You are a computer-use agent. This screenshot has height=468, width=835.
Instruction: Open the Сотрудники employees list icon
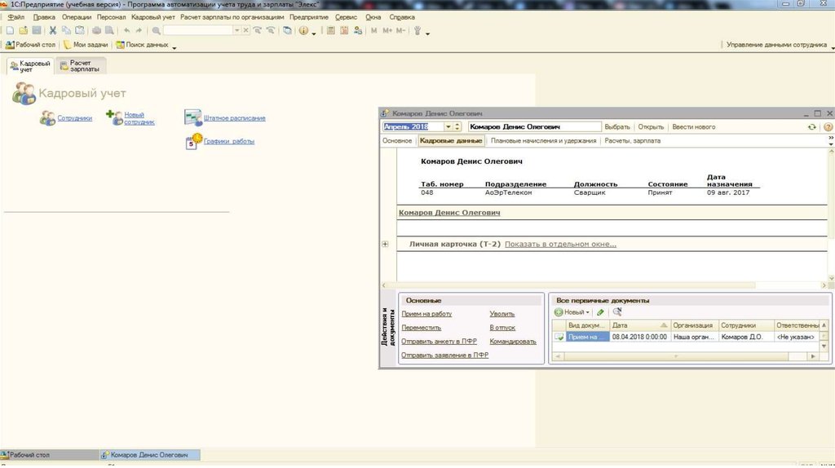[x=47, y=118]
